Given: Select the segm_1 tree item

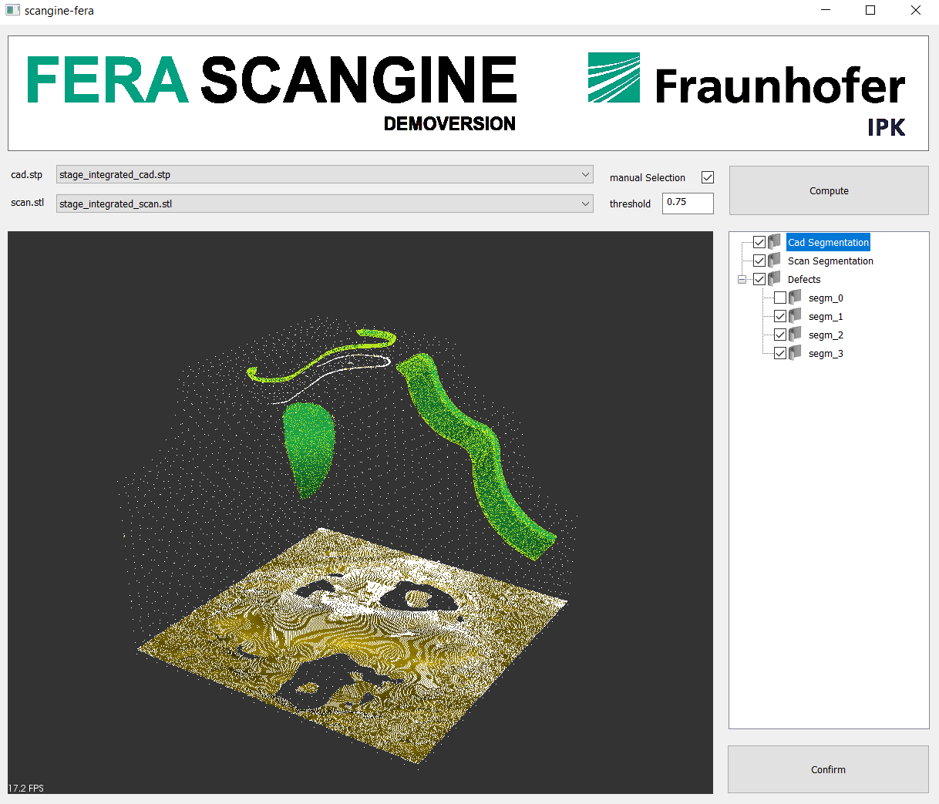Looking at the screenshot, I should (826, 316).
